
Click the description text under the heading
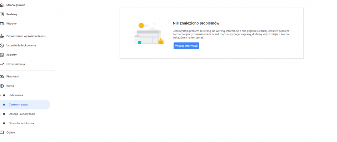point(231,34)
